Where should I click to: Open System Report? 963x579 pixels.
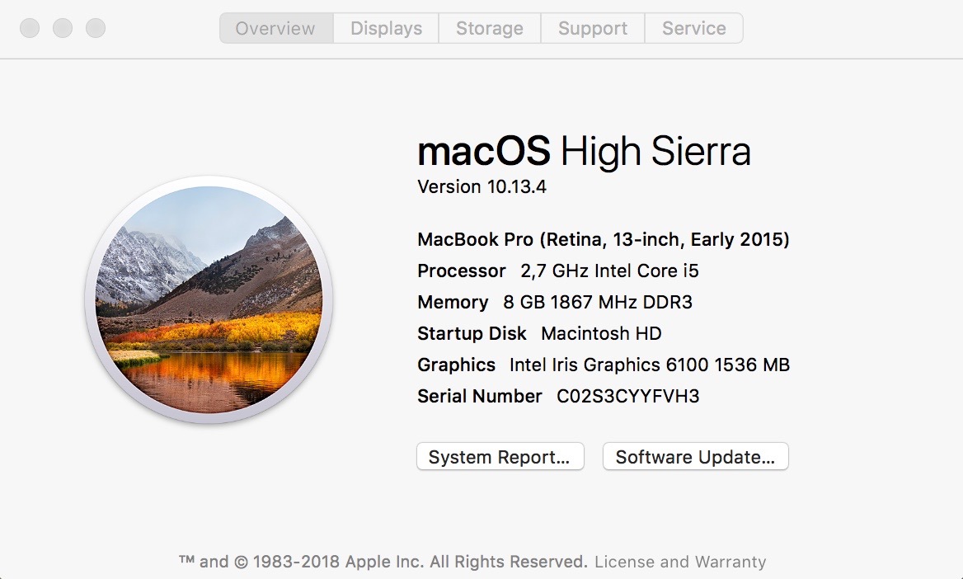tap(500, 457)
